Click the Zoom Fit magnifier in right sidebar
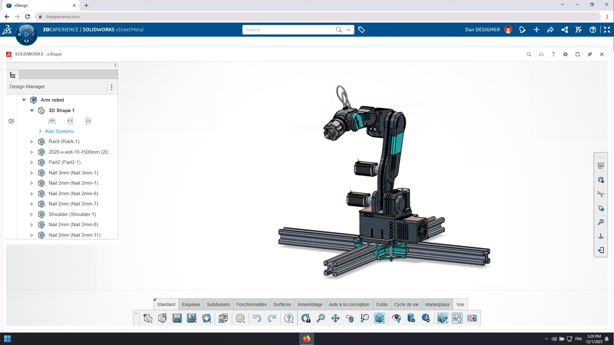The width and height of the screenshot is (614, 345). pos(601,222)
